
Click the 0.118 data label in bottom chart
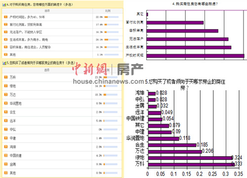[185, 138]
